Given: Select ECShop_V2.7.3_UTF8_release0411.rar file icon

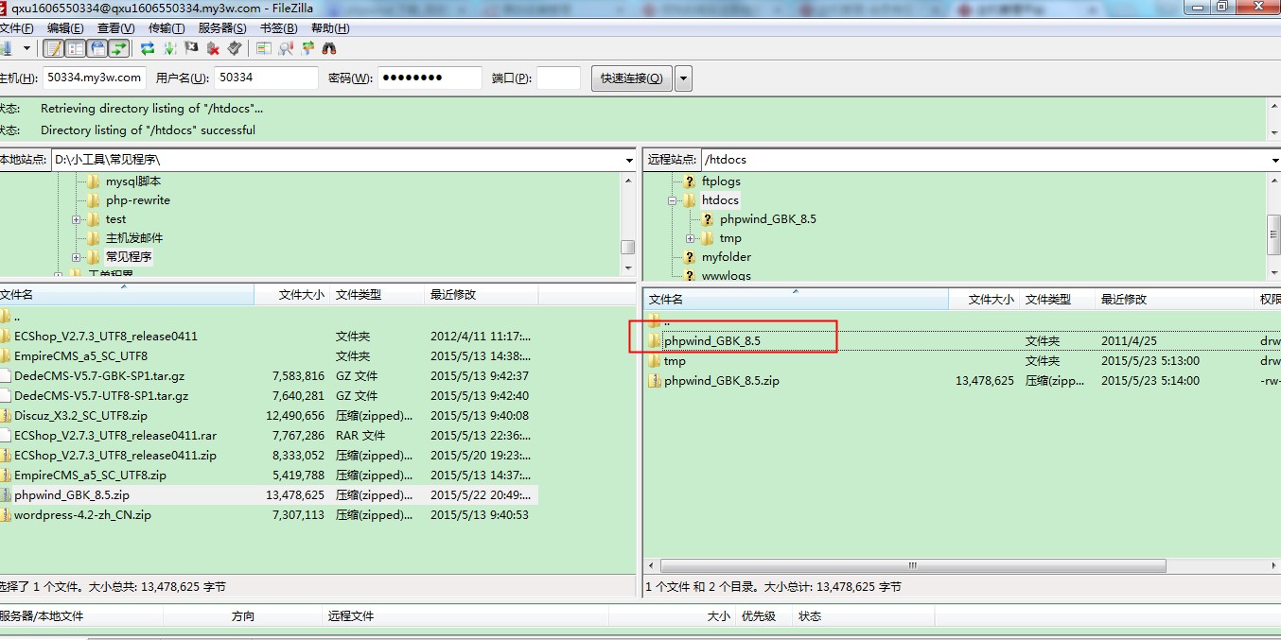Looking at the screenshot, I should coord(6,436).
